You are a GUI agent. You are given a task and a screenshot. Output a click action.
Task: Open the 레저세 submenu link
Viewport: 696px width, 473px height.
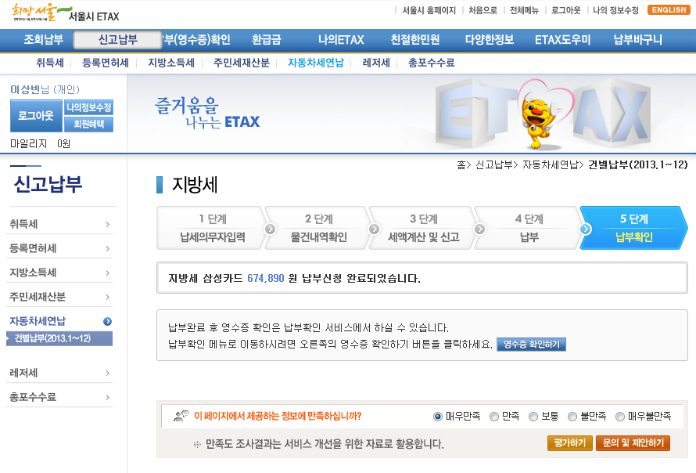click(x=376, y=63)
